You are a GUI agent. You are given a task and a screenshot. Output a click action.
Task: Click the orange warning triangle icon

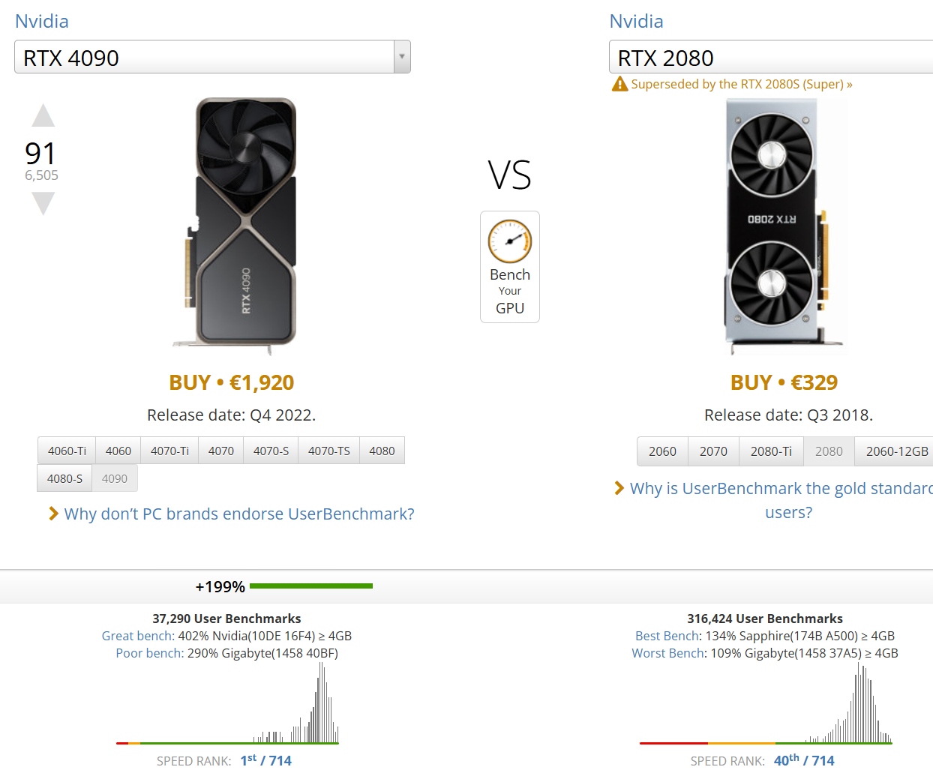point(619,84)
